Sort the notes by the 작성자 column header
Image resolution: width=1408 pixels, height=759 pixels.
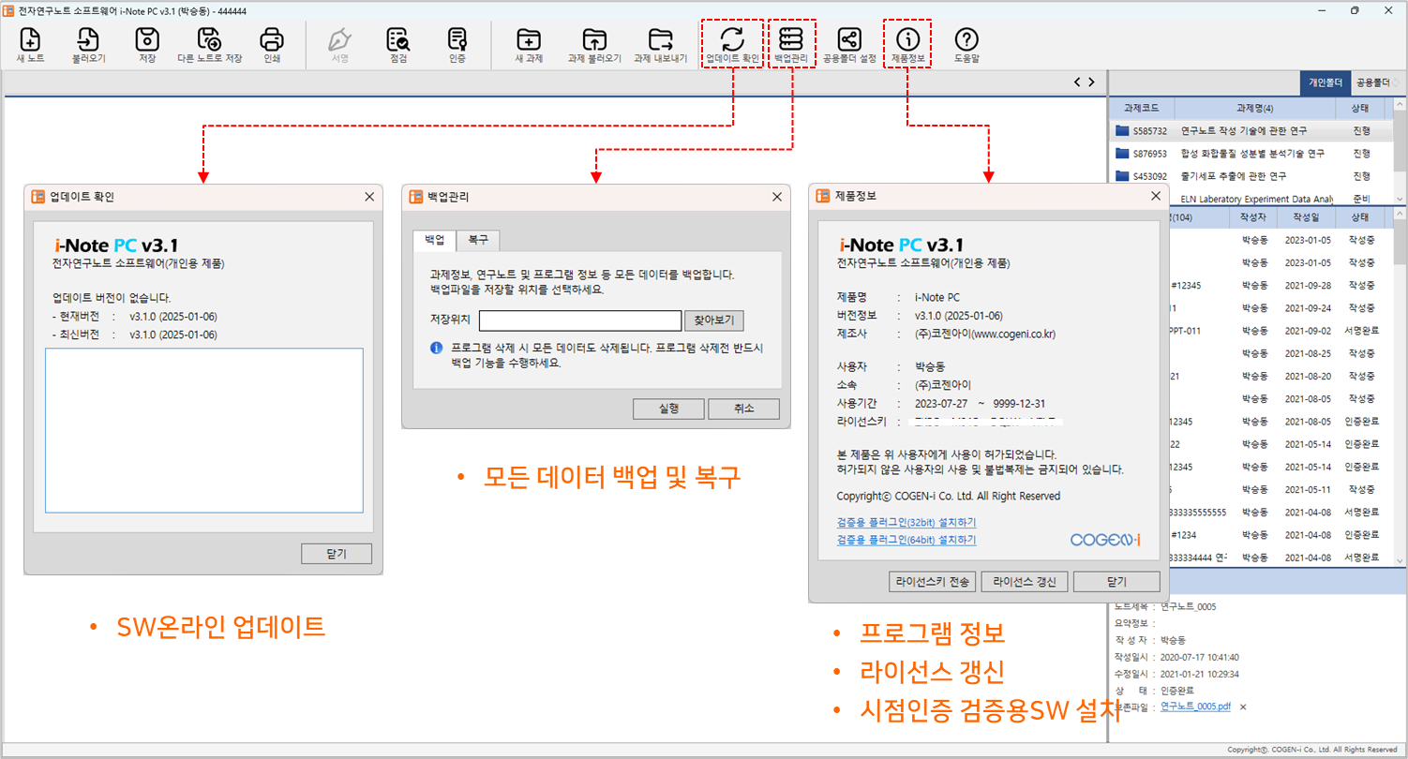click(x=1253, y=217)
